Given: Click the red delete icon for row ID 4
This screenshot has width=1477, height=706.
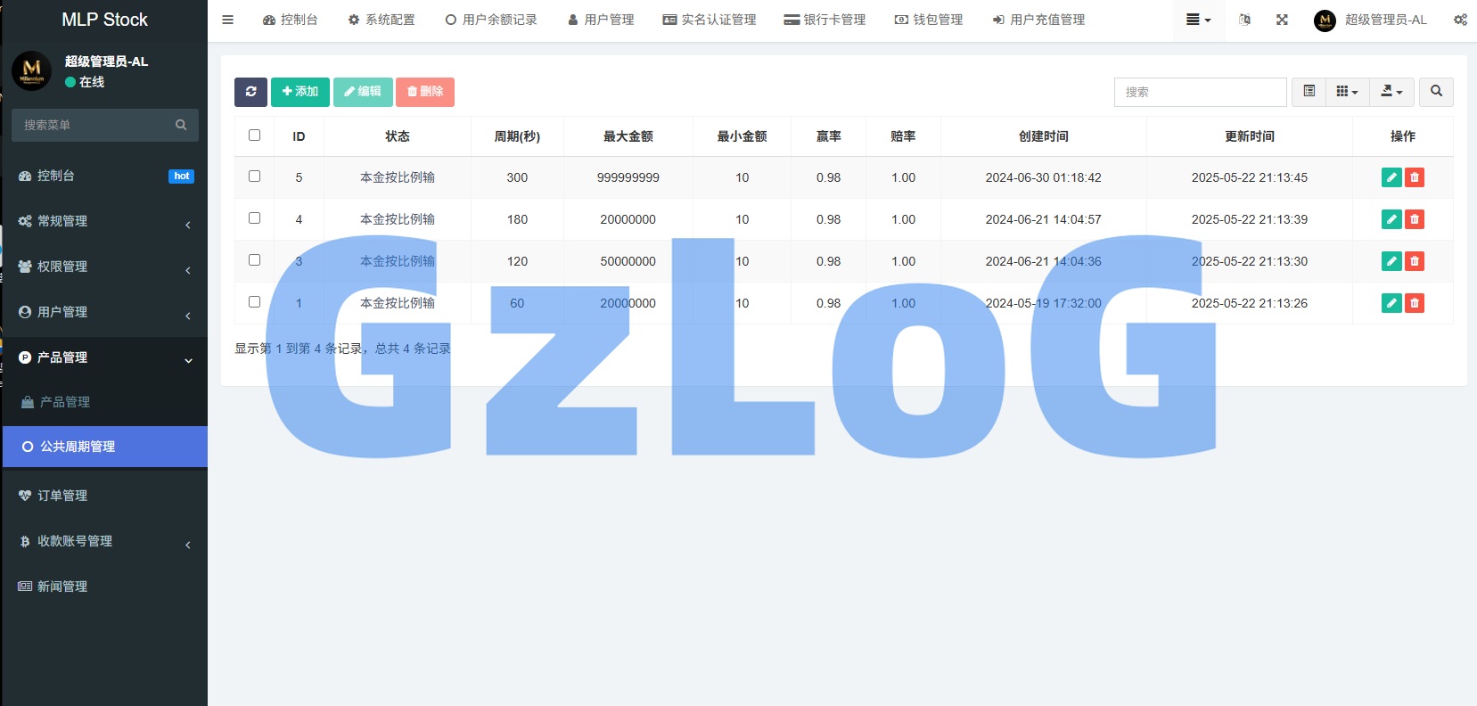Looking at the screenshot, I should [x=1415, y=219].
